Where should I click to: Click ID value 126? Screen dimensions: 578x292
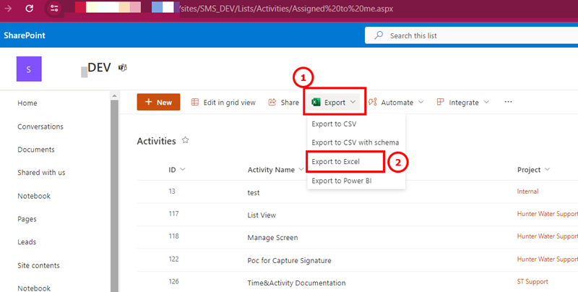pos(173,282)
